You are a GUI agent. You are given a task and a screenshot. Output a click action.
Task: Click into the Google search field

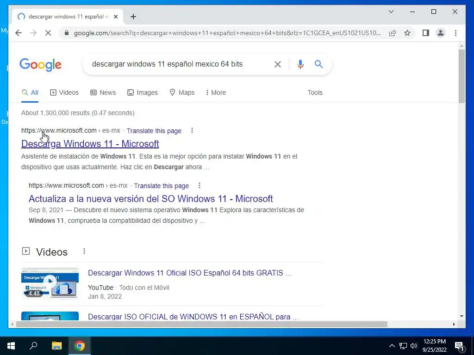178,64
